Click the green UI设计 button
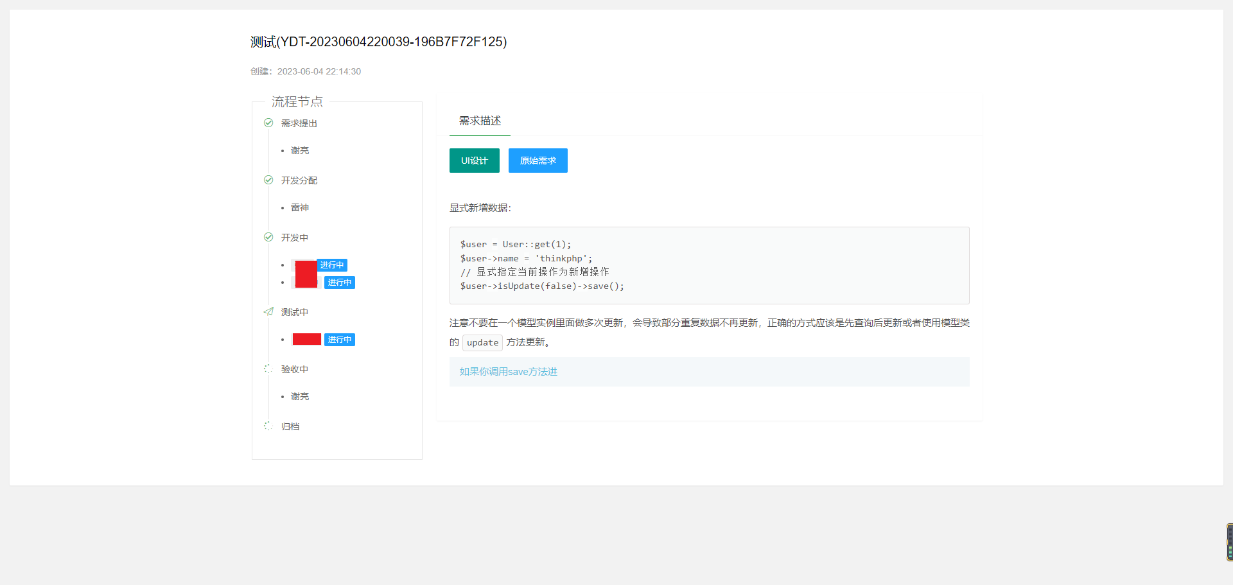1233x585 pixels. (475, 161)
